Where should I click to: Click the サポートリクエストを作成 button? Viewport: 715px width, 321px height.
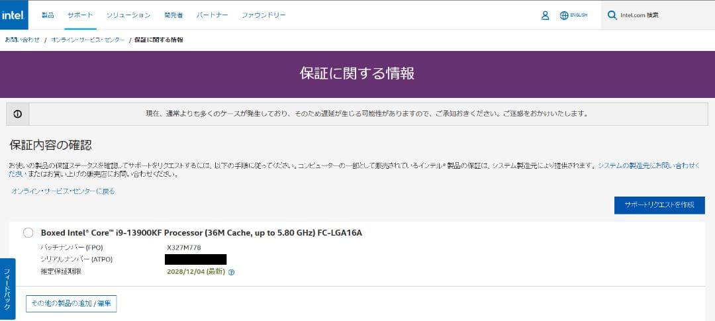(659, 205)
